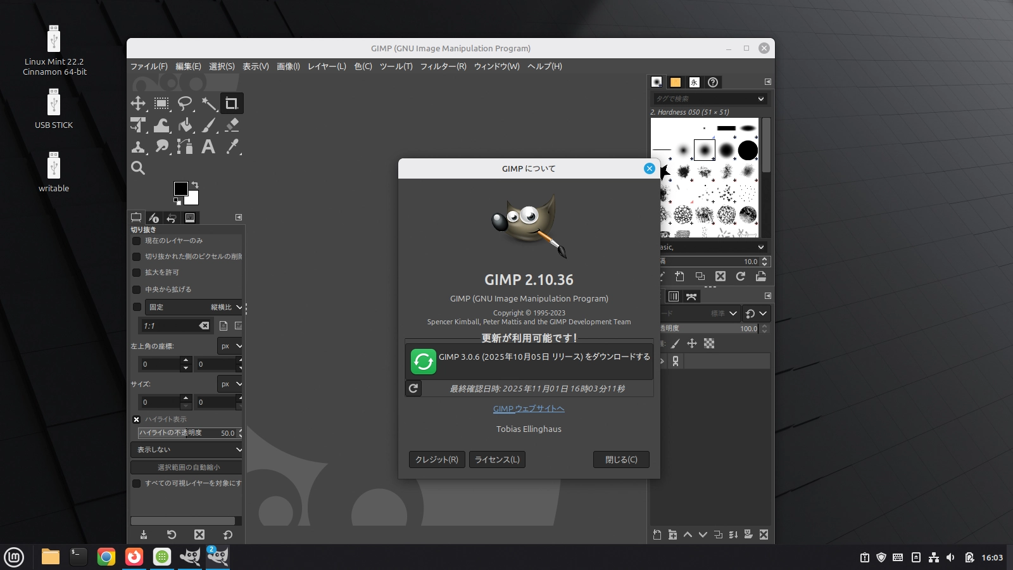The image size is (1013, 570).
Task: Open the px unit dropdown for '左上角の座標'
Action: pyautogui.click(x=230, y=346)
